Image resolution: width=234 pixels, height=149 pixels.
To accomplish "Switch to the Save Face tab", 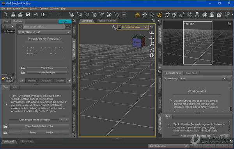I will click(x=191, y=73).
